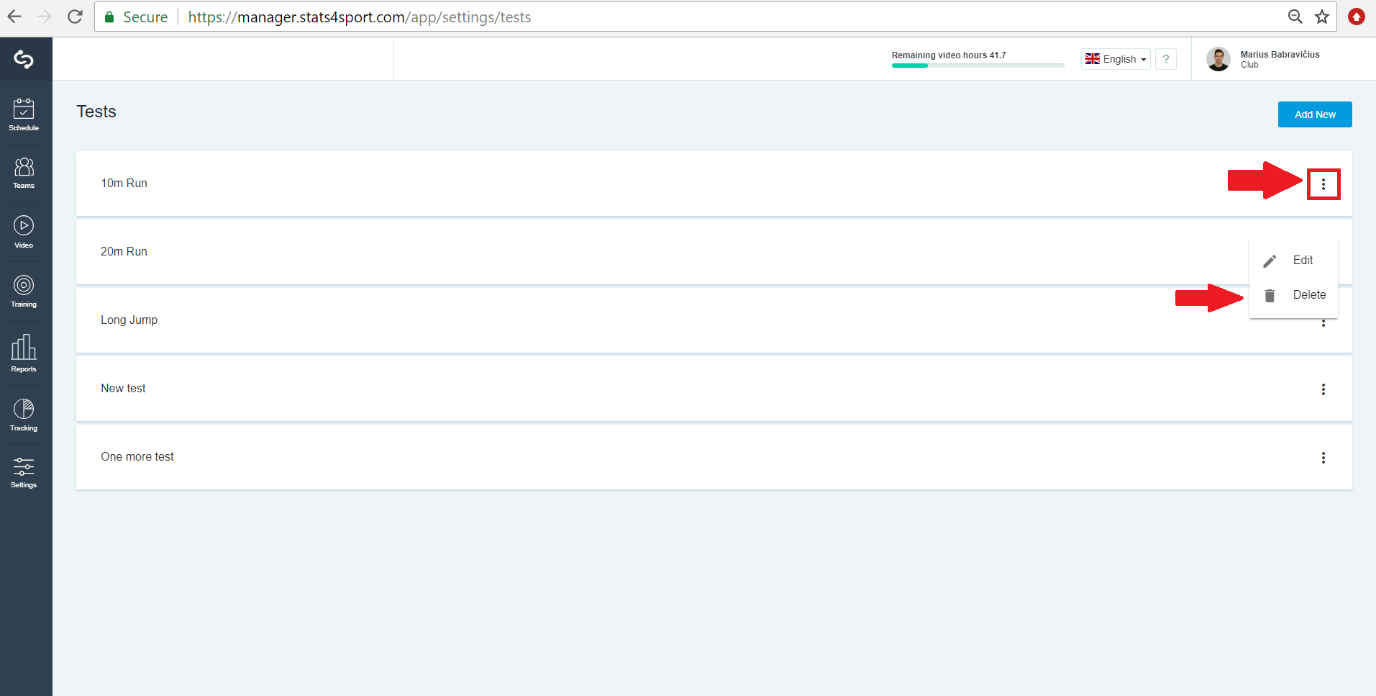Screen dimensions: 1376x696
Task: Open Settings from the sidebar
Action: (x=24, y=473)
